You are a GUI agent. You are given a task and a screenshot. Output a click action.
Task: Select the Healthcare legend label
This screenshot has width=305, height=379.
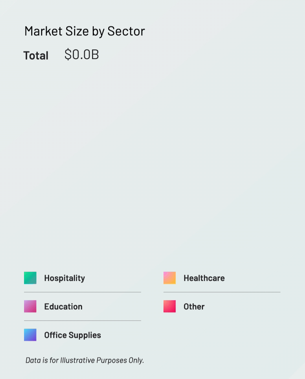pyautogui.click(x=204, y=278)
